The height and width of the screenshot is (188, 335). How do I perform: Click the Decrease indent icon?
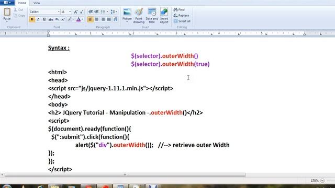(91, 11)
